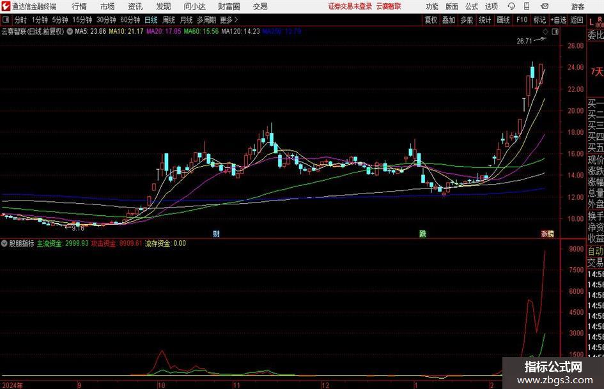Click the 云赛智联(日线 前复权) chart title

(x=33, y=31)
